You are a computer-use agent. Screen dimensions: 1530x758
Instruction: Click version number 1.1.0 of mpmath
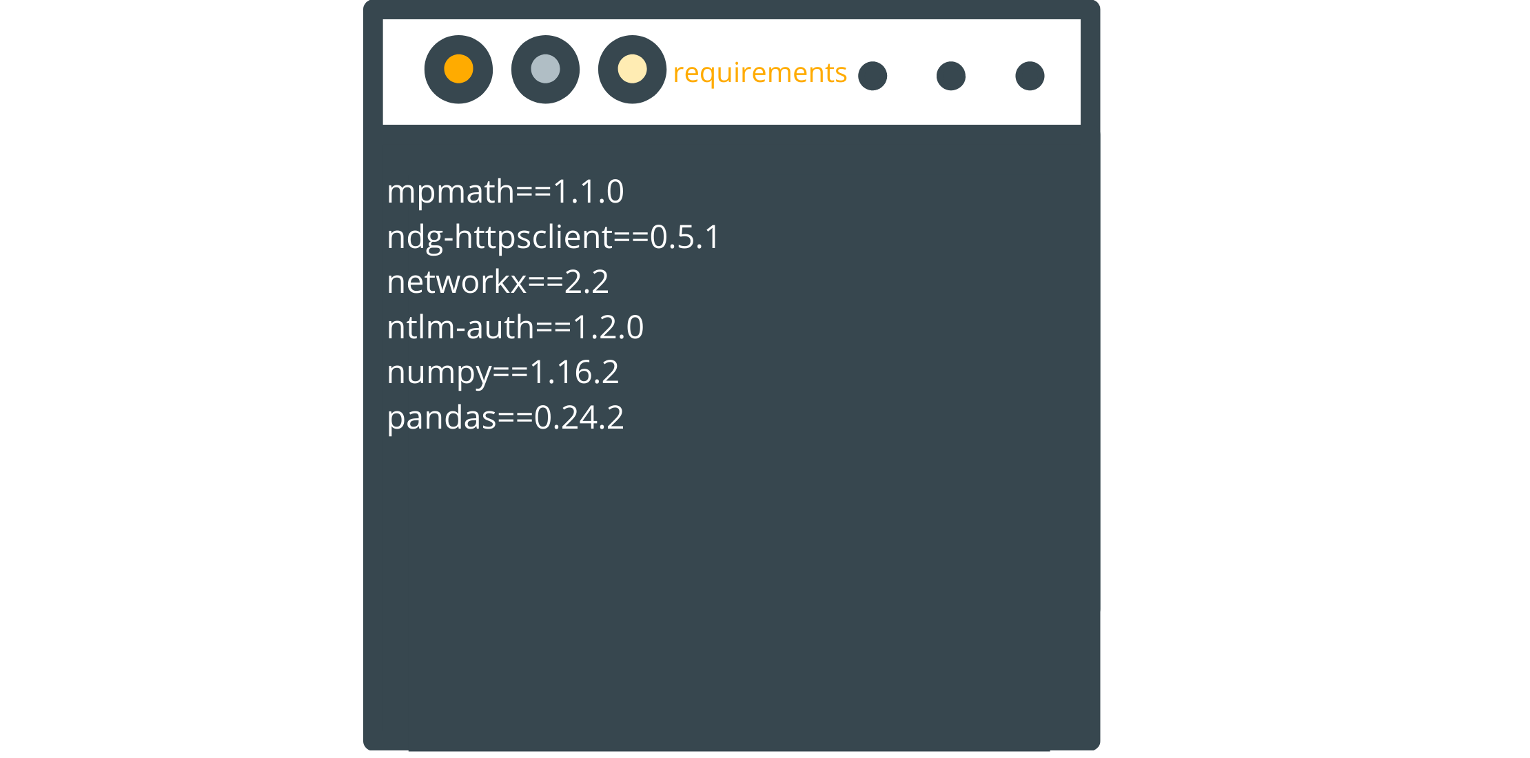click(588, 192)
